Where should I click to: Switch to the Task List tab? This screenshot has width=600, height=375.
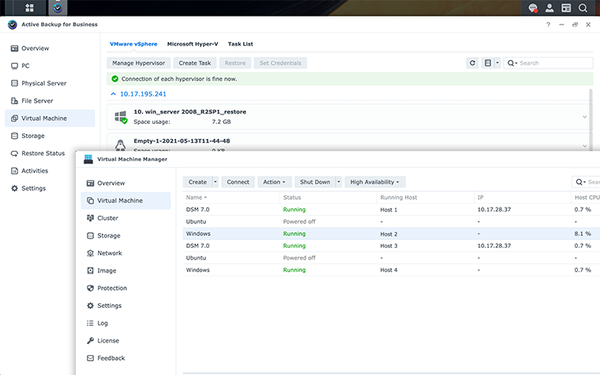pyautogui.click(x=240, y=43)
